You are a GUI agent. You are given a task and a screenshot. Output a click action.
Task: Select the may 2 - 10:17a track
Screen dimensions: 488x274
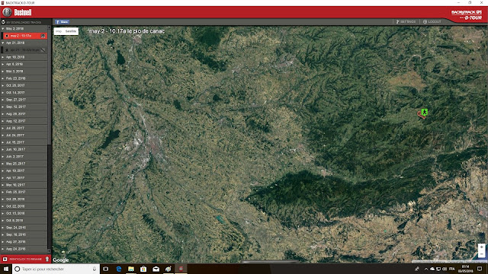click(x=24, y=36)
